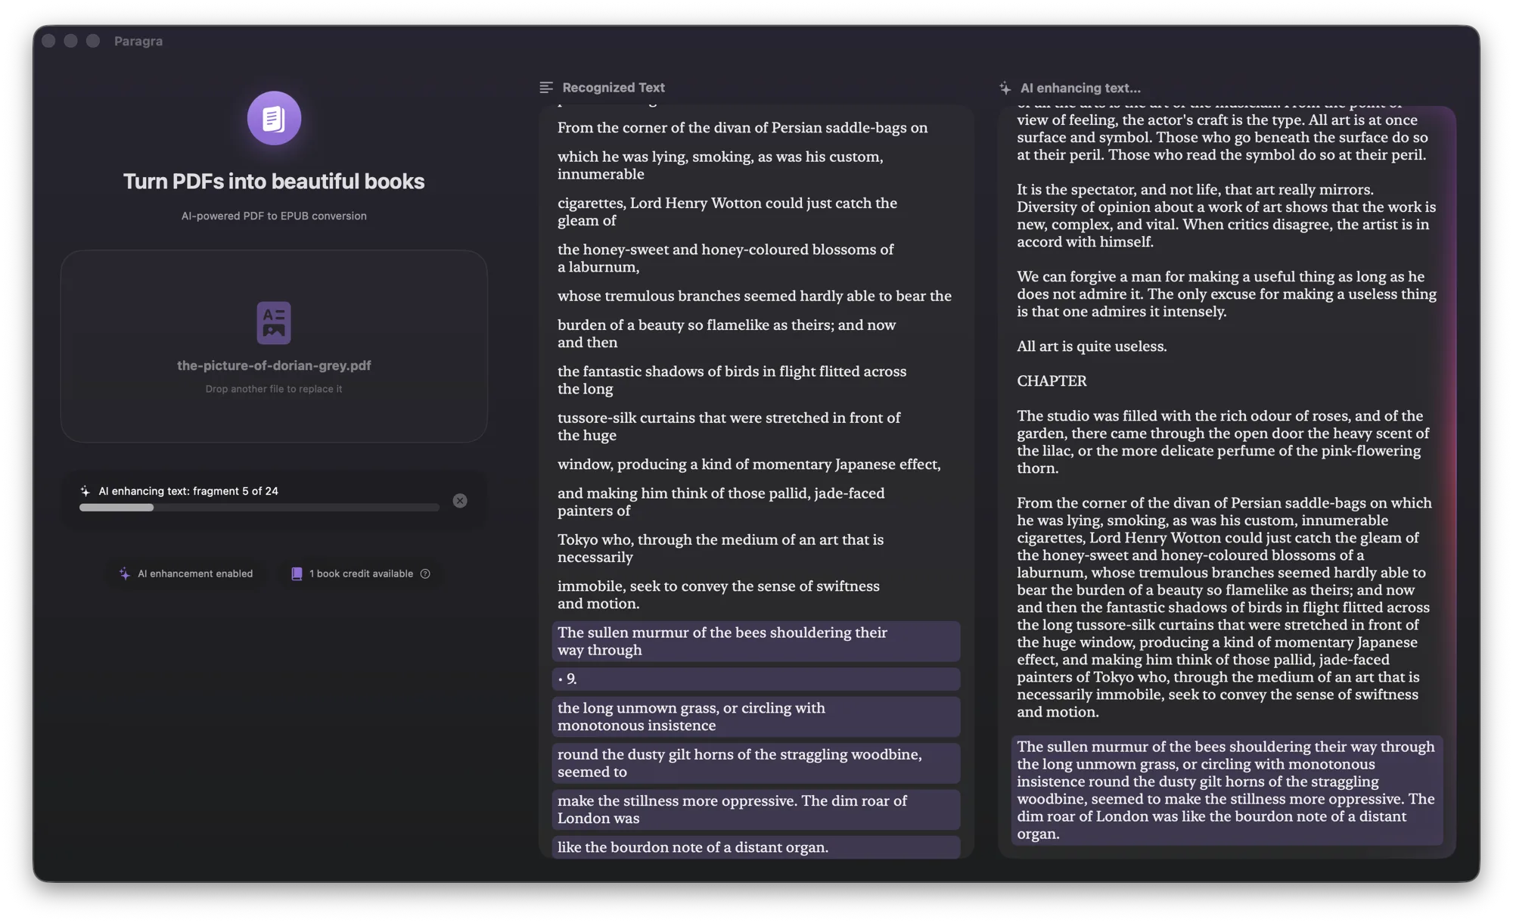The width and height of the screenshot is (1513, 923).
Task: Click 'CHAPTER' heading in the enhanced text
Action: point(1052,381)
